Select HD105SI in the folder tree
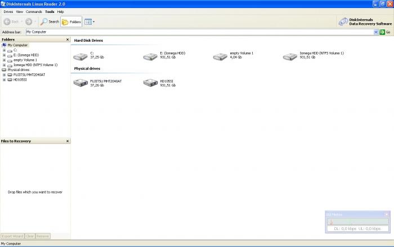Screen dimensions: 394x247 tap(20, 80)
